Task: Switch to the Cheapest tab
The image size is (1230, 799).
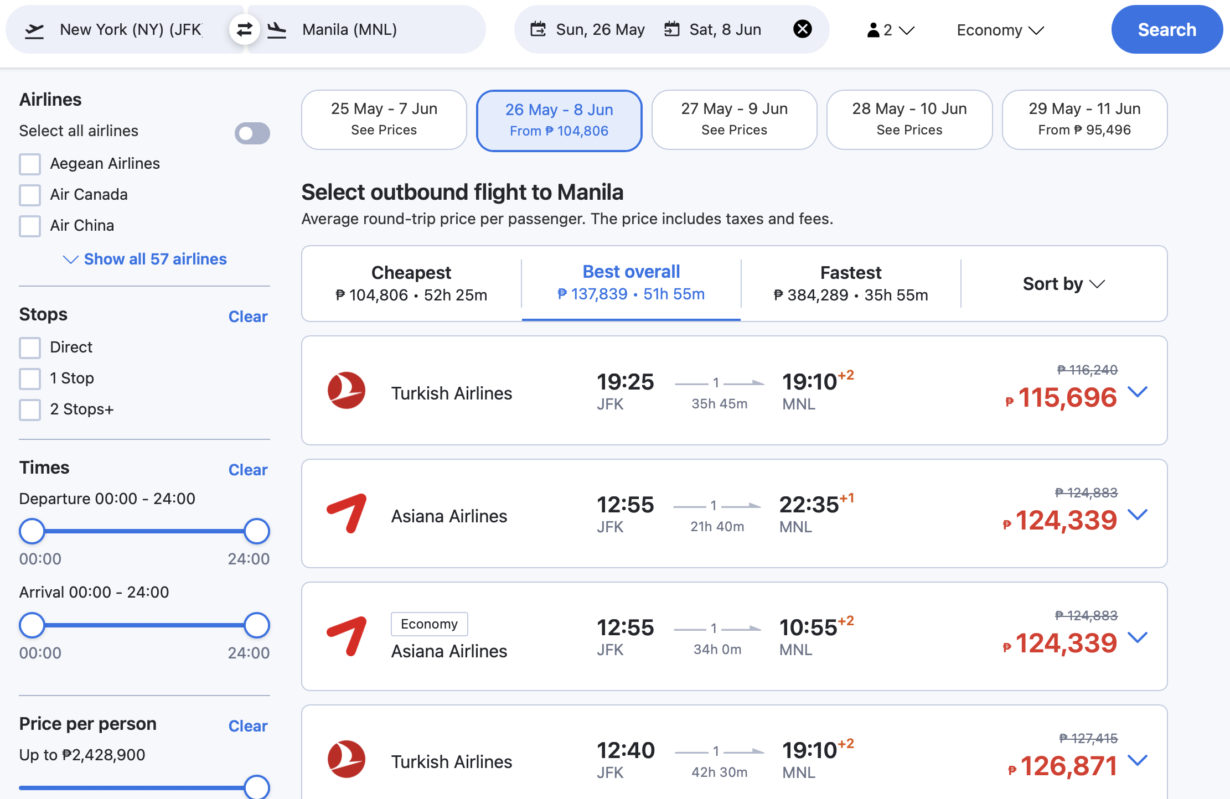Action: pos(411,283)
